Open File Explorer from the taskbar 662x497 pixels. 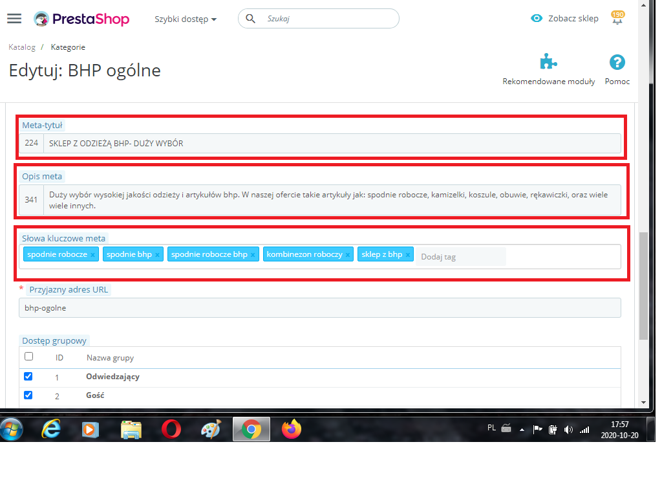click(x=131, y=430)
